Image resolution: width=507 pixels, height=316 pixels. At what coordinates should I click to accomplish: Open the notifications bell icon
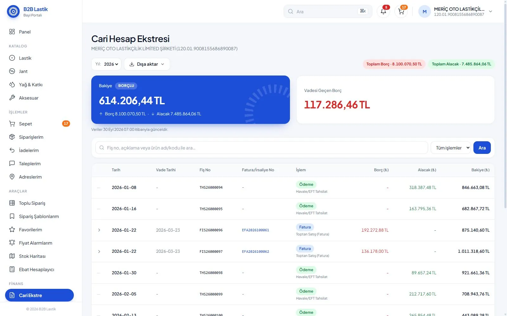(x=383, y=11)
